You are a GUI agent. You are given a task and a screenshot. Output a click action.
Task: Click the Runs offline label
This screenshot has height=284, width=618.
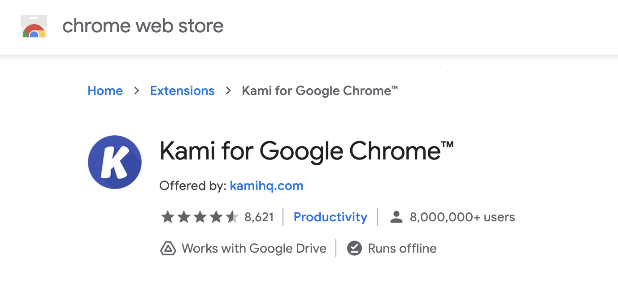(402, 248)
